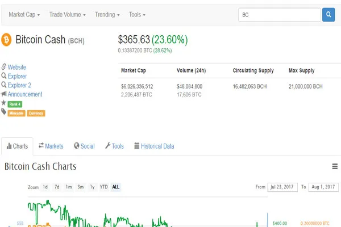Set chart zoom to 7d
This screenshot has width=341, height=227.
pyautogui.click(x=57, y=187)
